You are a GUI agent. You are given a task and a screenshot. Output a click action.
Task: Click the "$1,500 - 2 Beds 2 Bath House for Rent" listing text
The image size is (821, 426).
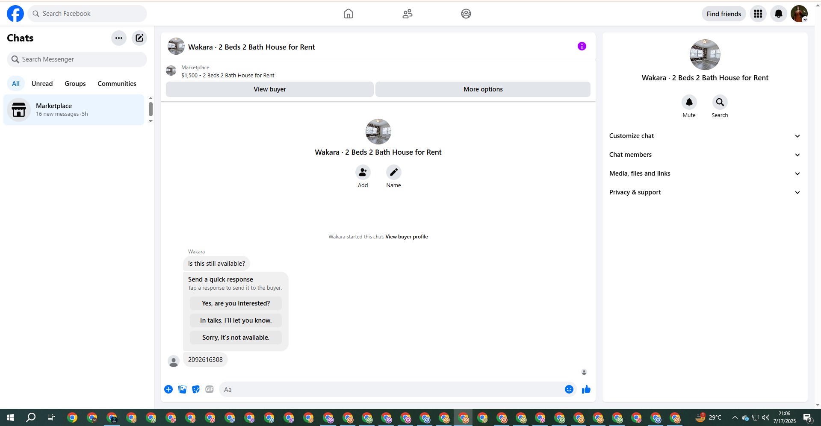(228, 76)
